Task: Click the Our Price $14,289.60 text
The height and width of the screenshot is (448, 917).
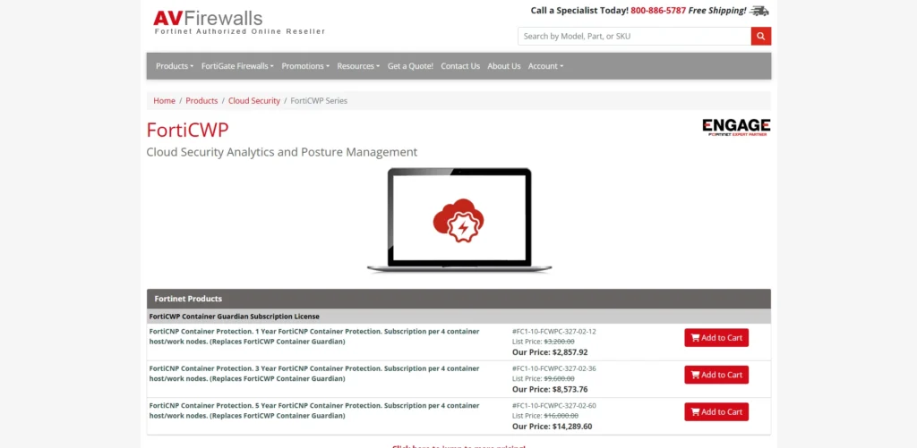Action: (x=552, y=427)
